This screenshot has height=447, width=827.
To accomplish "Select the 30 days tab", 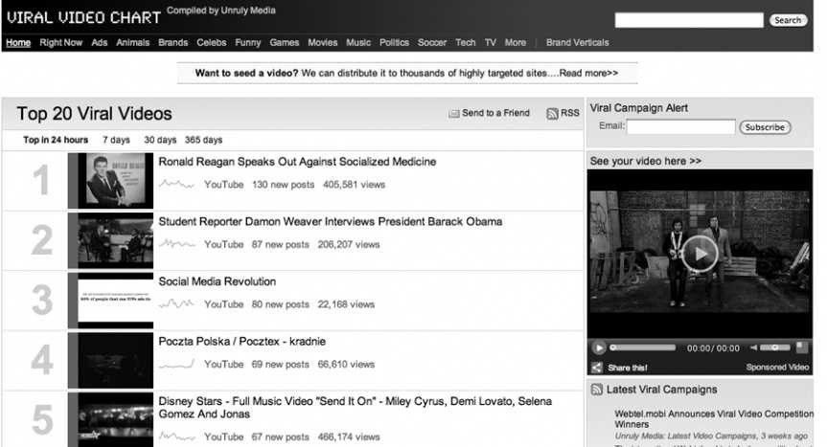I will [160, 140].
